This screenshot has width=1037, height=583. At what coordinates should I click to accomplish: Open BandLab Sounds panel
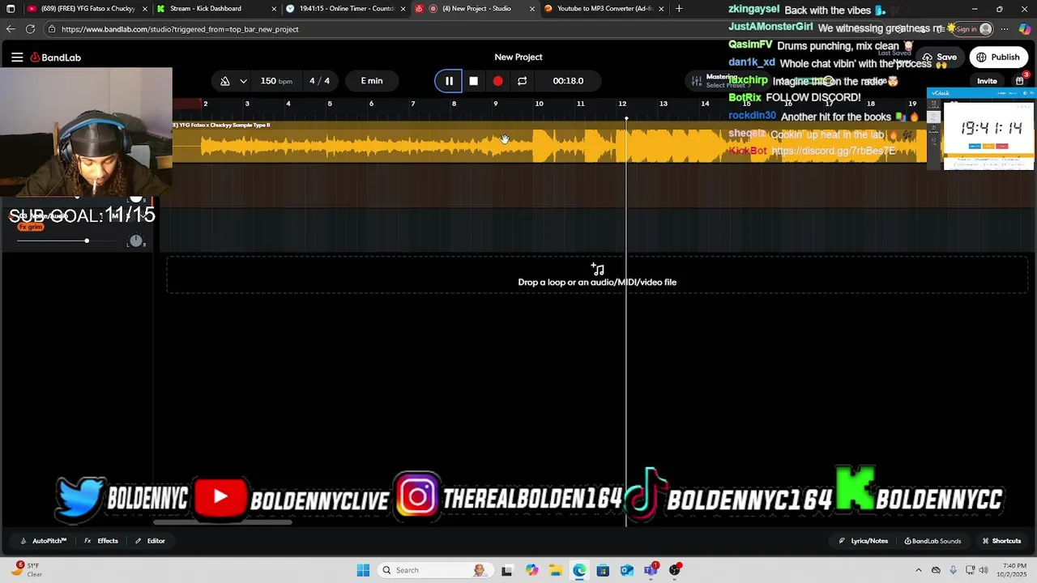[932, 541]
